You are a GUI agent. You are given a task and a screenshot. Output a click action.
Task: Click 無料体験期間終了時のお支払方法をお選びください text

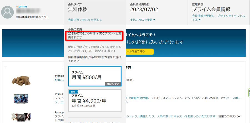[94, 59]
